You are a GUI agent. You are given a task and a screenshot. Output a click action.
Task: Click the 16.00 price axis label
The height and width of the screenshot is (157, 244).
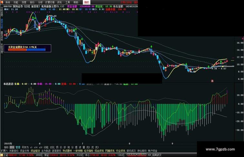point(240,43)
